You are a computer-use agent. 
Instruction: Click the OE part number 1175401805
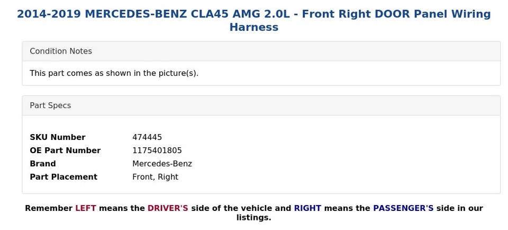pyautogui.click(x=157, y=151)
